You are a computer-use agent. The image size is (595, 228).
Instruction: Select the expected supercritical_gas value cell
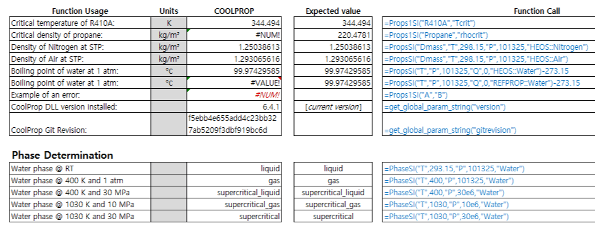[333, 205]
